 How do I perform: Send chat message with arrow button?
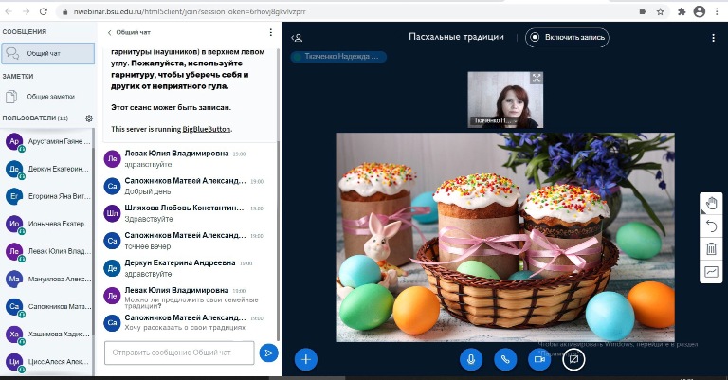(x=269, y=353)
